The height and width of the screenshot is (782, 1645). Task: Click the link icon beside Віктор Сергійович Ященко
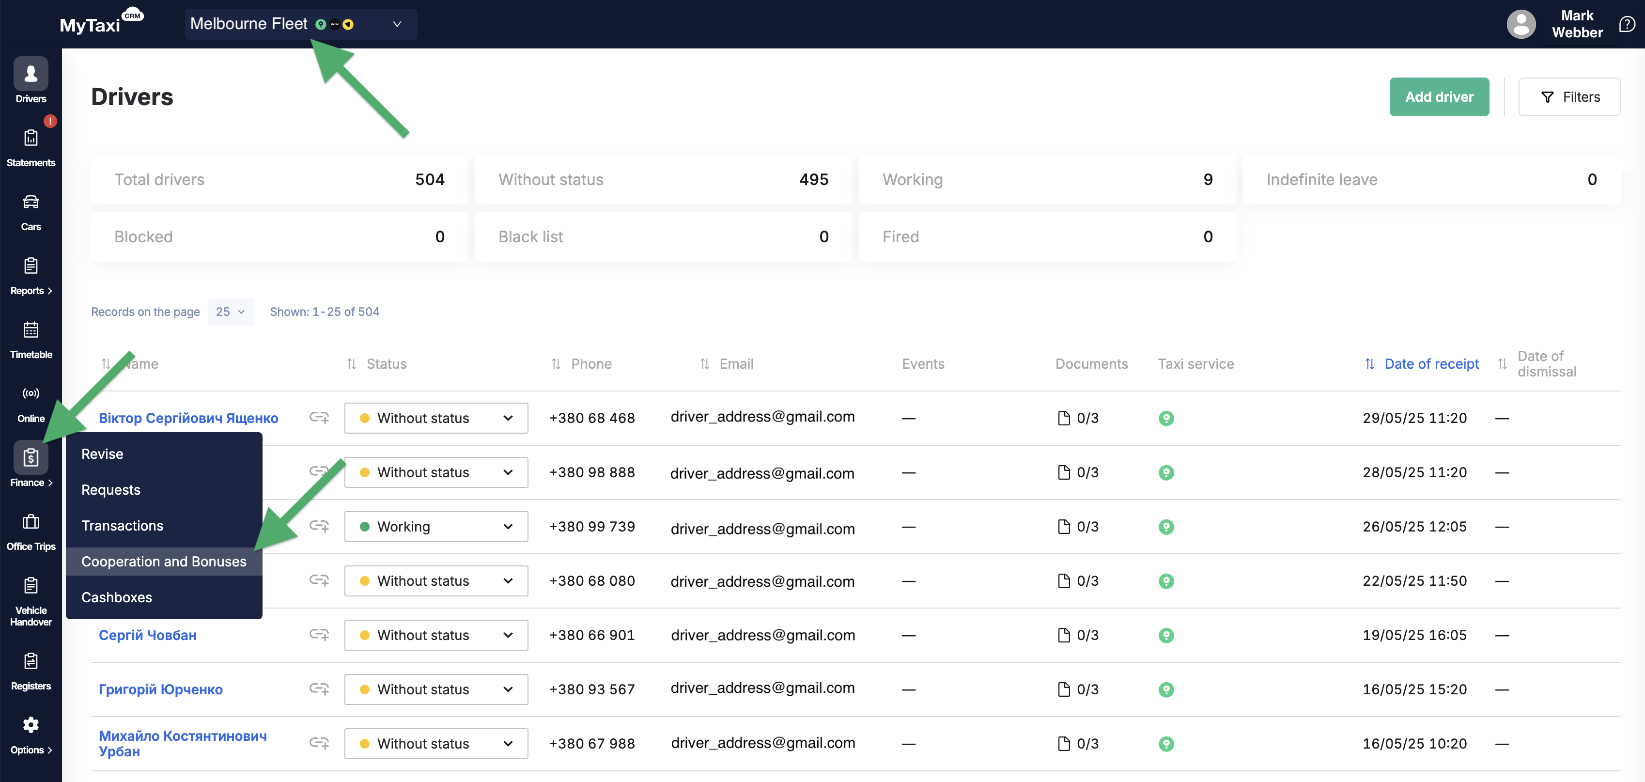click(x=319, y=417)
